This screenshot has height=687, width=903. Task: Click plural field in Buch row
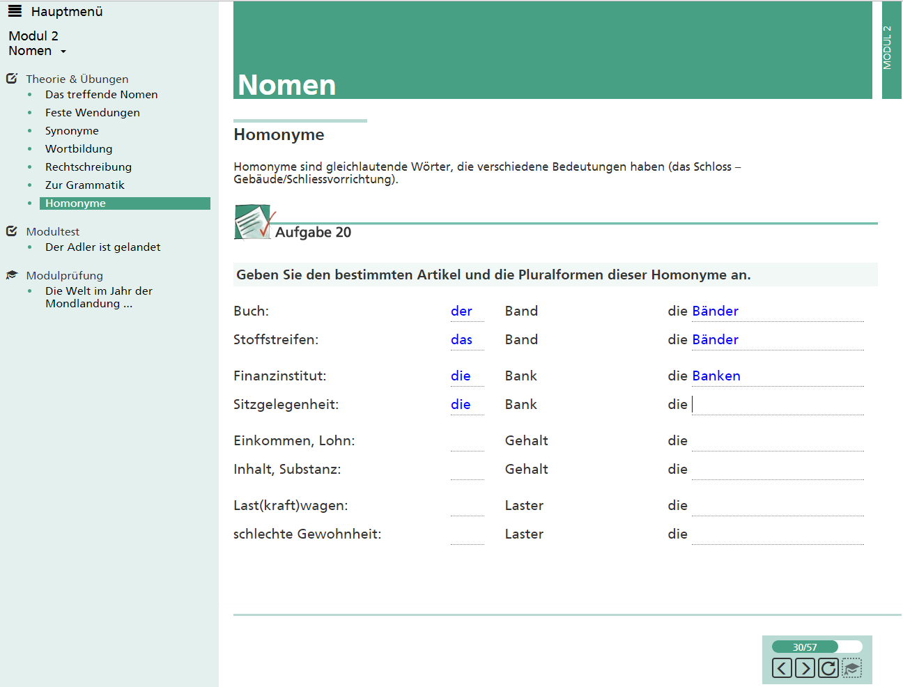point(778,311)
